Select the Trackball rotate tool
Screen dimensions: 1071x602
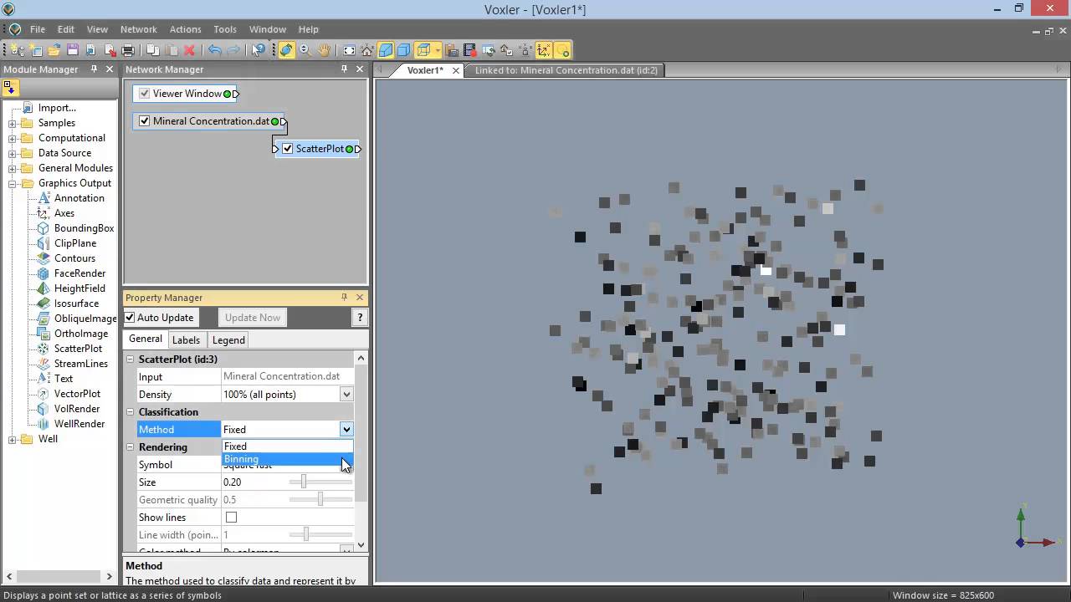(x=286, y=50)
